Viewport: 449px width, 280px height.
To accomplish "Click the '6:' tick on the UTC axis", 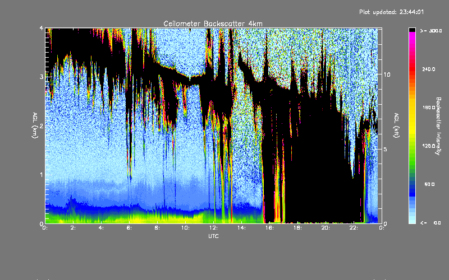I will point(130,228).
